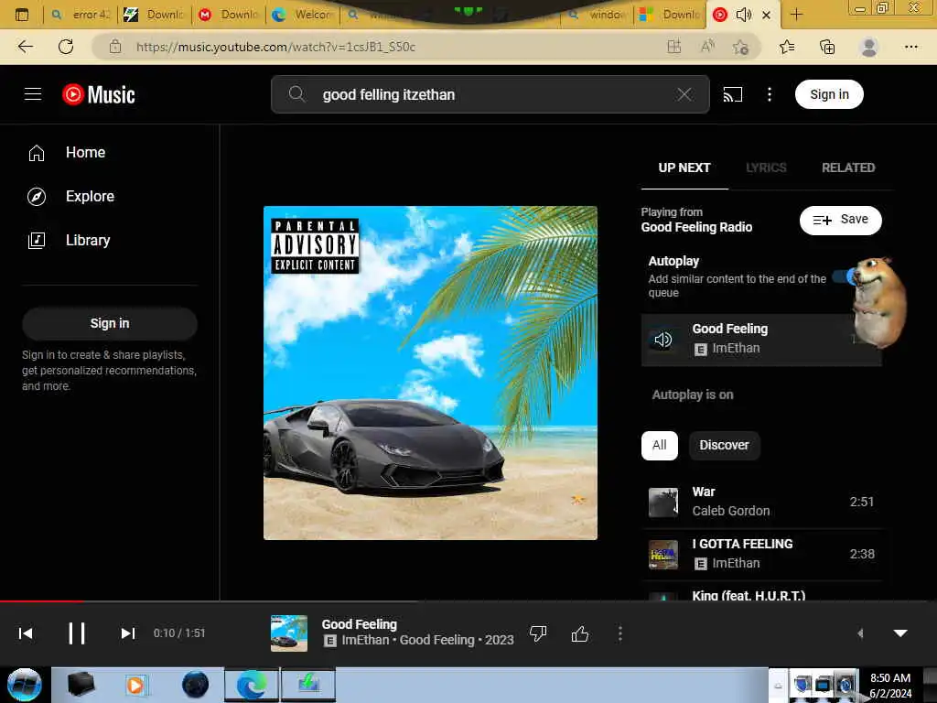Clear the search query with the X

coord(684,94)
